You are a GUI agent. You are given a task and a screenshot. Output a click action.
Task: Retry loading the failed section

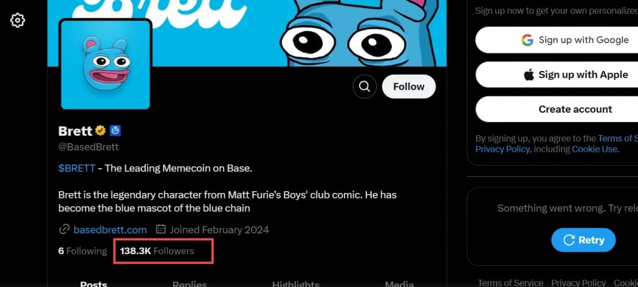(583, 240)
